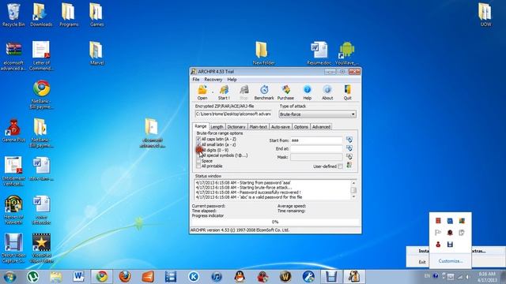Enable the Space checkbox
The image size is (506, 284).
pos(198,161)
